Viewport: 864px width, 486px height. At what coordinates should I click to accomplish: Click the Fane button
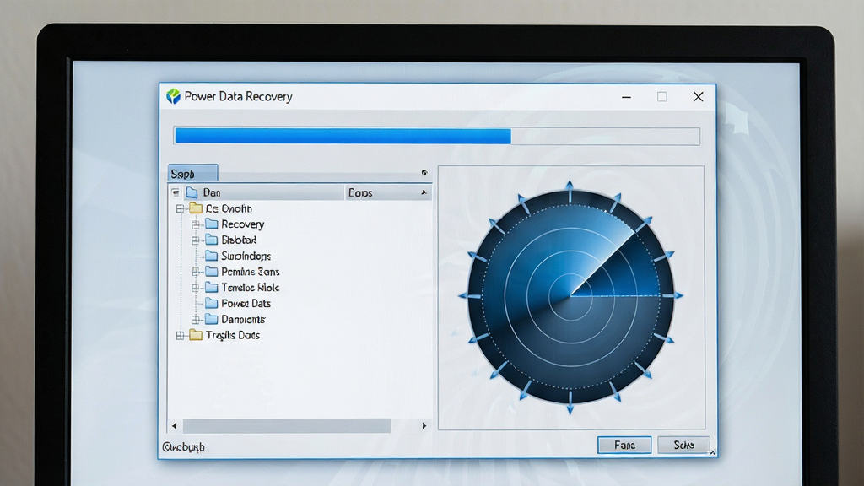[624, 445]
